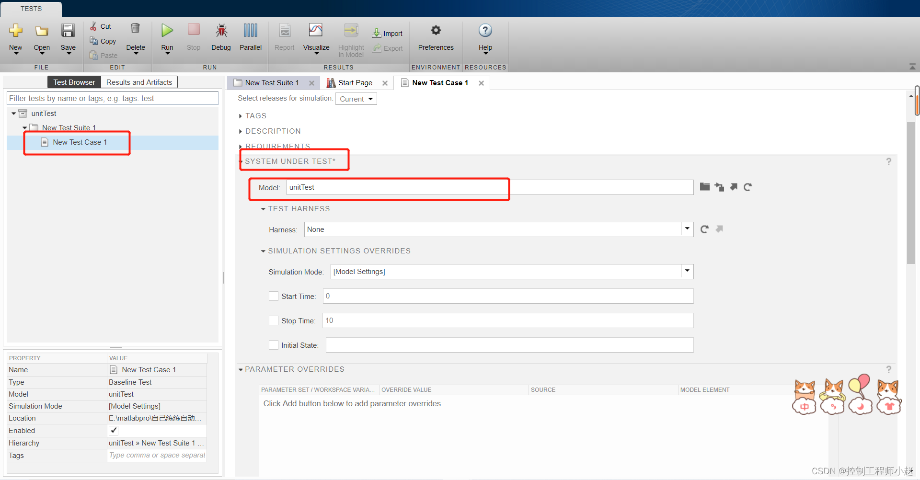Select unitTest file in test browser
This screenshot has width=920, height=480.
[44, 114]
